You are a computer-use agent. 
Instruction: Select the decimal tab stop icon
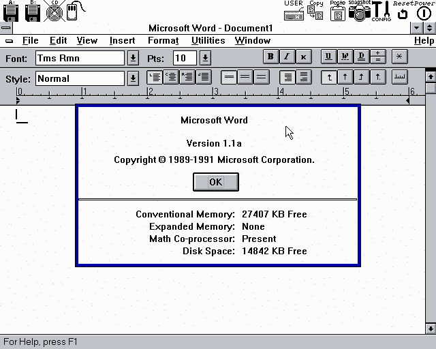(378, 77)
